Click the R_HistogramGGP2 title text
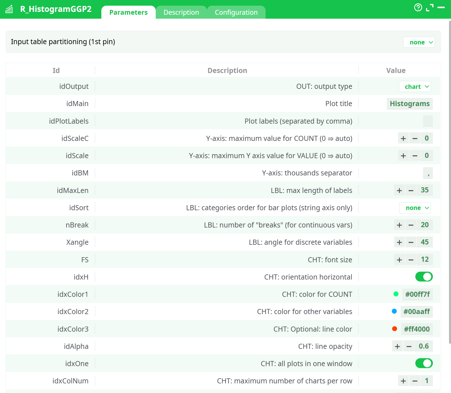 click(x=56, y=9)
